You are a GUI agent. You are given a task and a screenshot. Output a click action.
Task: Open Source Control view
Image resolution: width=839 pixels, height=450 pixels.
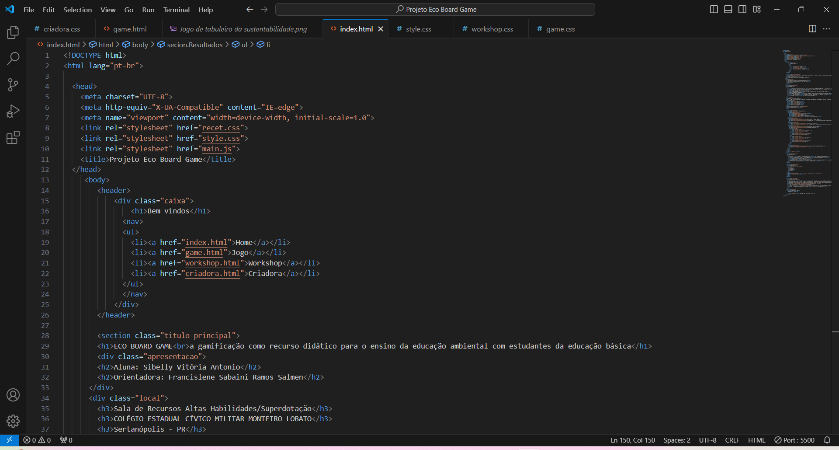point(13,85)
